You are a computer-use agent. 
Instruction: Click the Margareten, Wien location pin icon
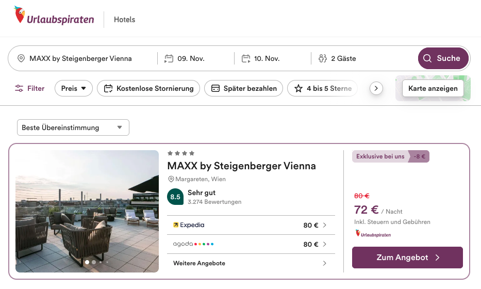pyautogui.click(x=171, y=179)
